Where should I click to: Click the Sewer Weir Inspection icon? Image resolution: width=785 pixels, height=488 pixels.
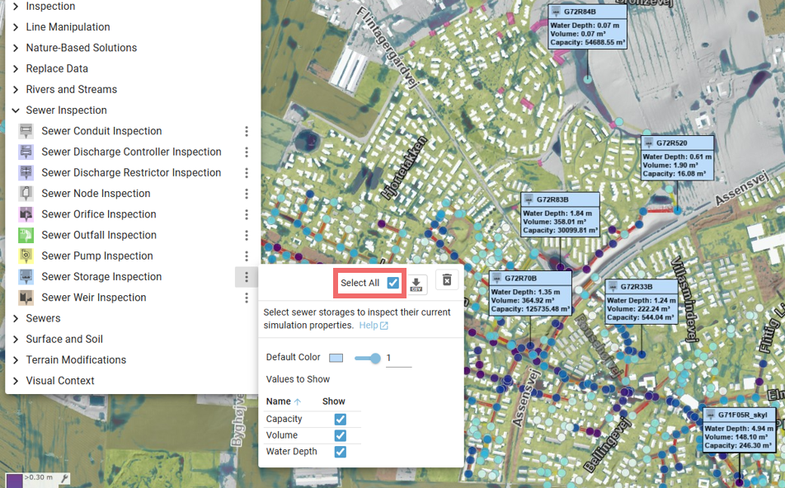click(26, 298)
